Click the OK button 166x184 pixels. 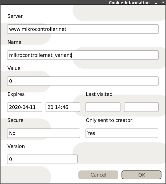141,175
